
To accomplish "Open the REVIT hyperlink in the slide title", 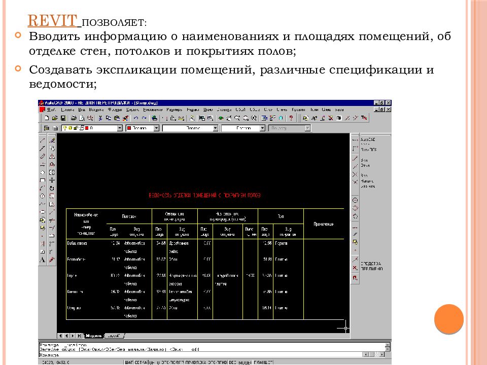I will pyautogui.click(x=52, y=21).
